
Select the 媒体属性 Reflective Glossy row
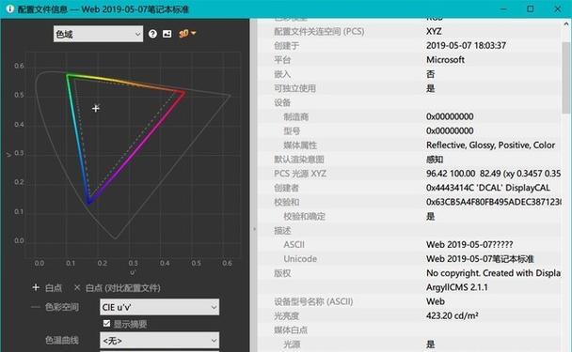click(409, 145)
